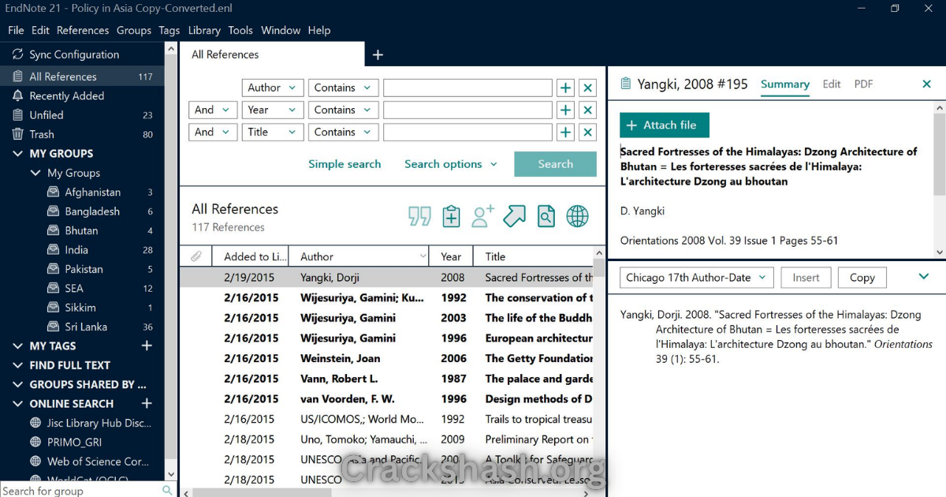Viewport: 946px width, 497px height.
Task: Collapse the My Groups subfolder
Action: click(35, 173)
